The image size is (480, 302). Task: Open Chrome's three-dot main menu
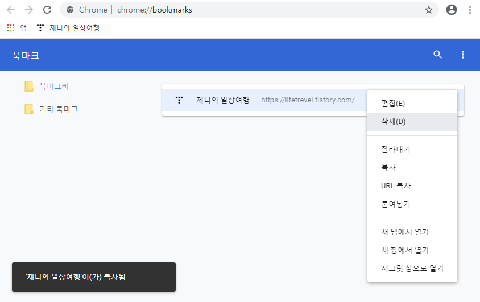(x=470, y=10)
